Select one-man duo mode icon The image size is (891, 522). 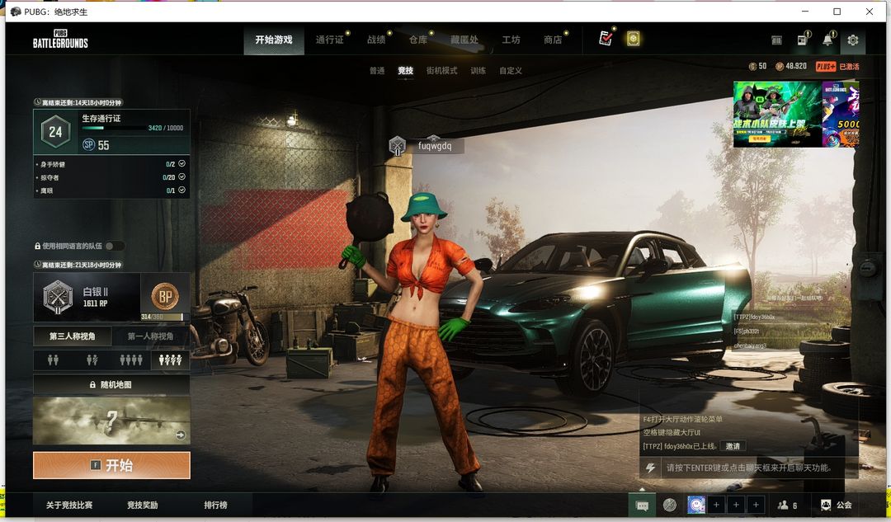pos(92,360)
